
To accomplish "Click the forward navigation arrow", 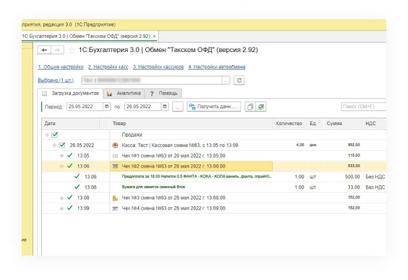I will click(x=57, y=50).
